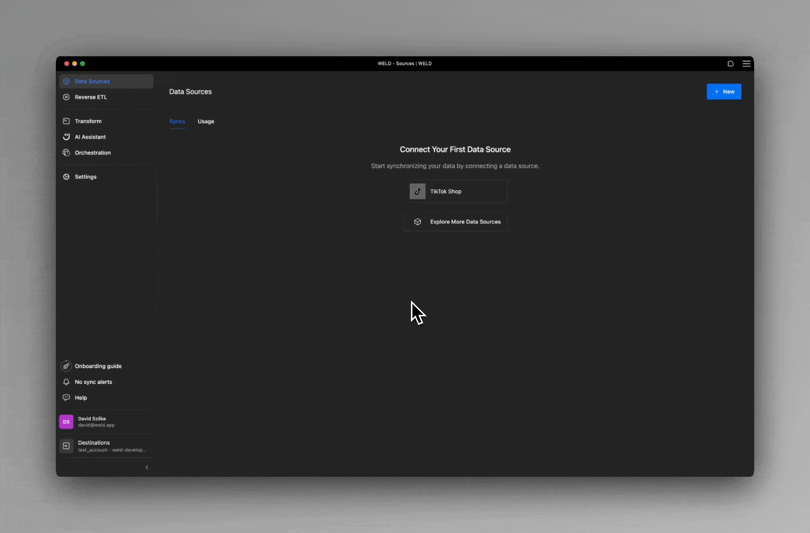The image size is (810, 533).
Task: Open the hamburger menu in title bar
Action: [x=746, y=64]
